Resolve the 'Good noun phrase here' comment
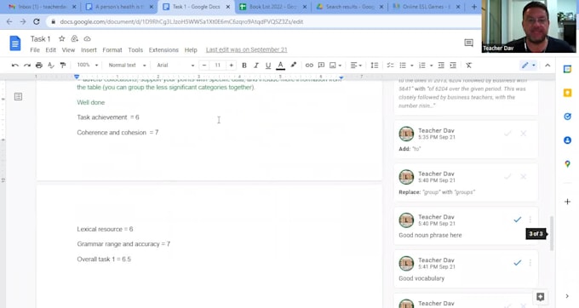Image resolution: width=579 pixels, height=308 pixels. (x=518, y=220)
